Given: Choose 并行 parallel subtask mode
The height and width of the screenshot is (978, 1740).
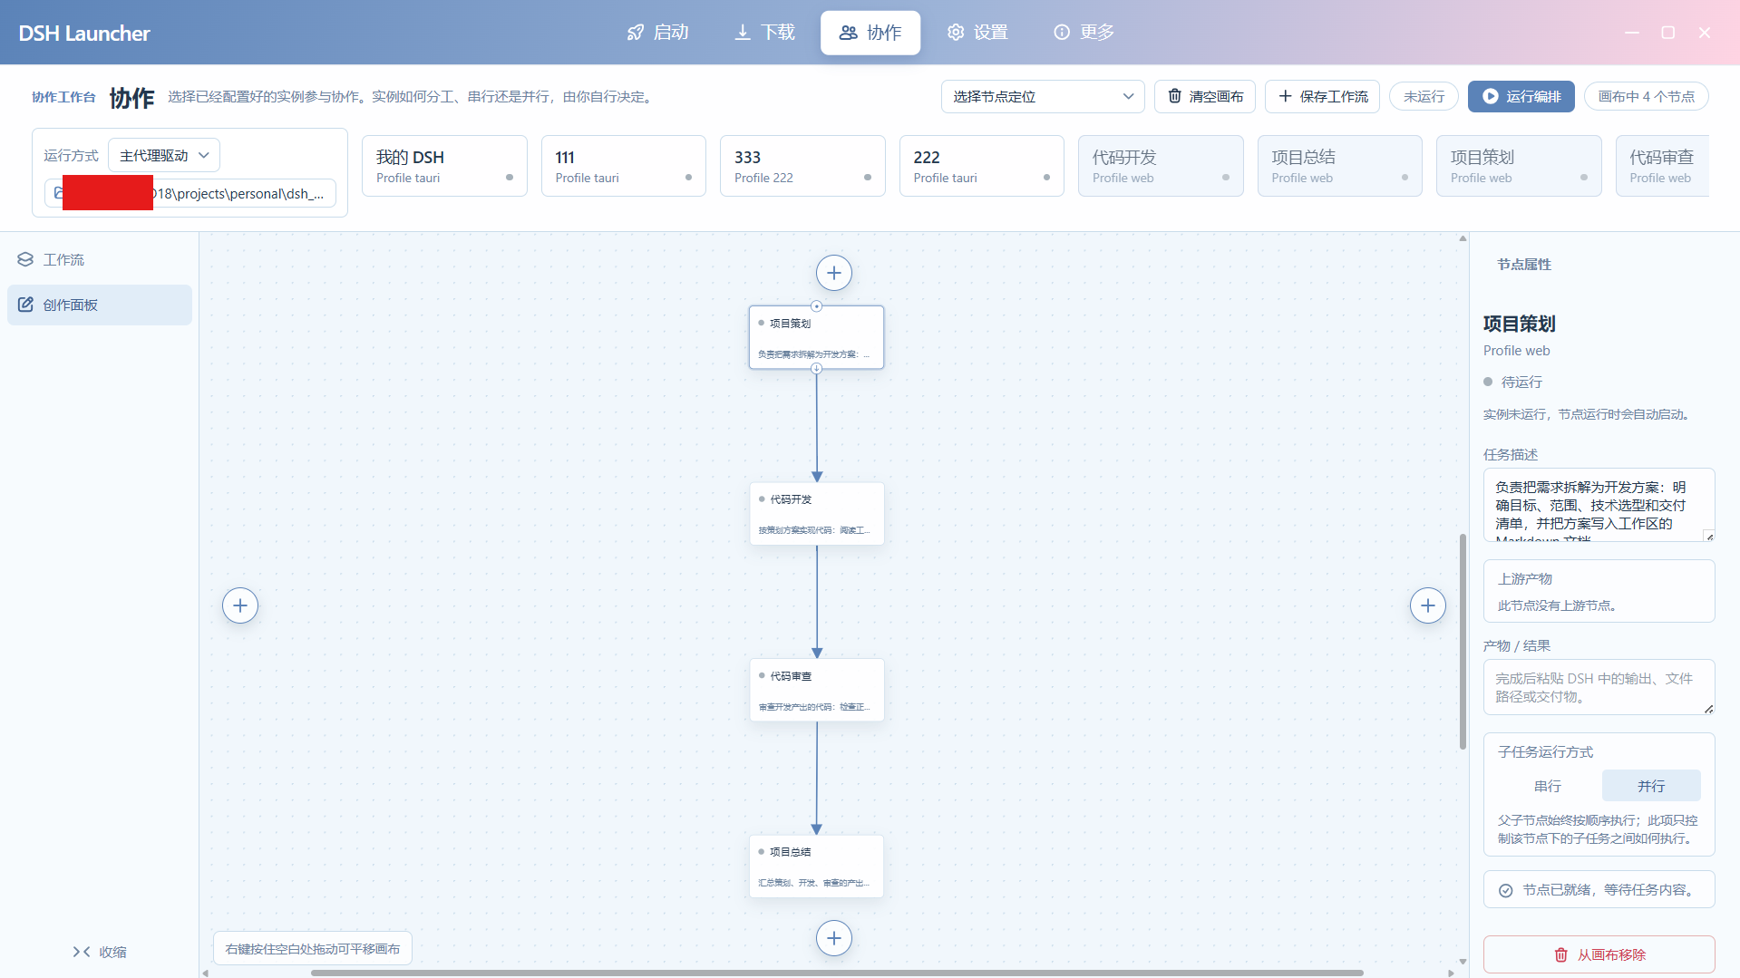Looking at the screenshot, I should point(1651,786).
